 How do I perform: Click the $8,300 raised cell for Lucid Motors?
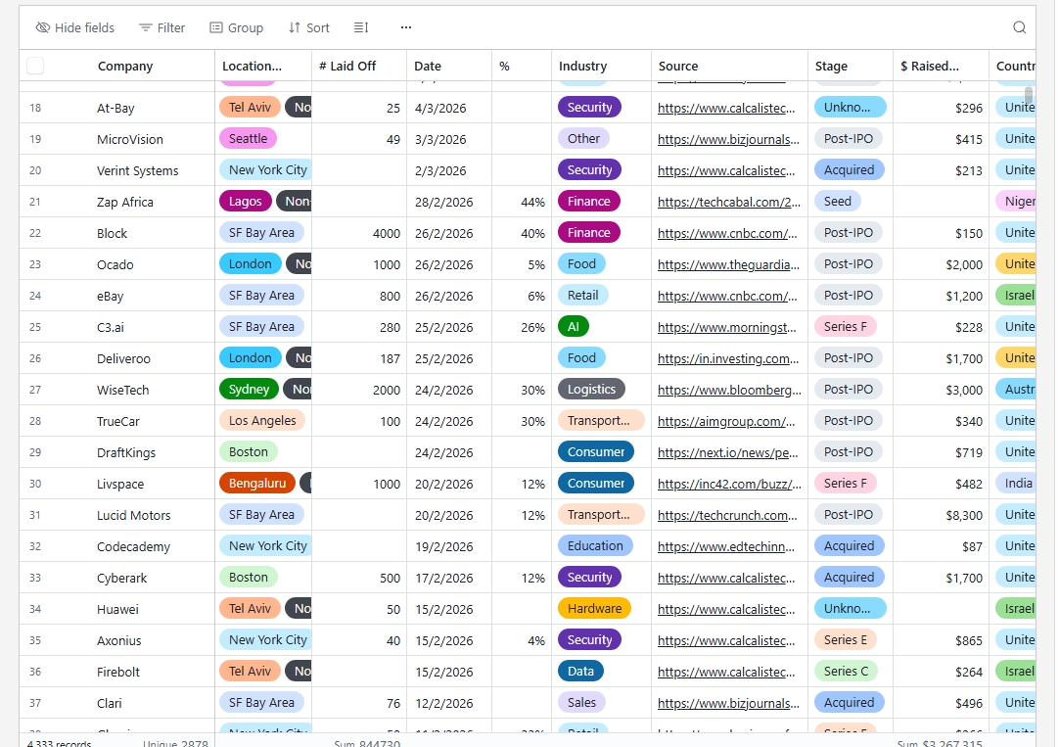[941, 515]
